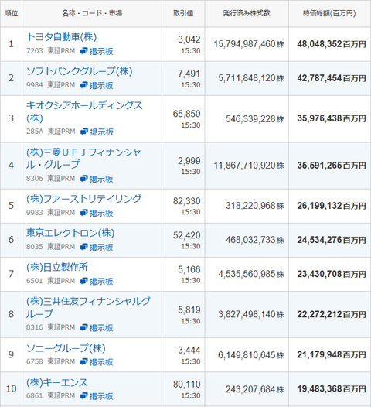
Task: Open the 掲示板 icon for キオクシアホールディングス
Action: coord(97,132)
